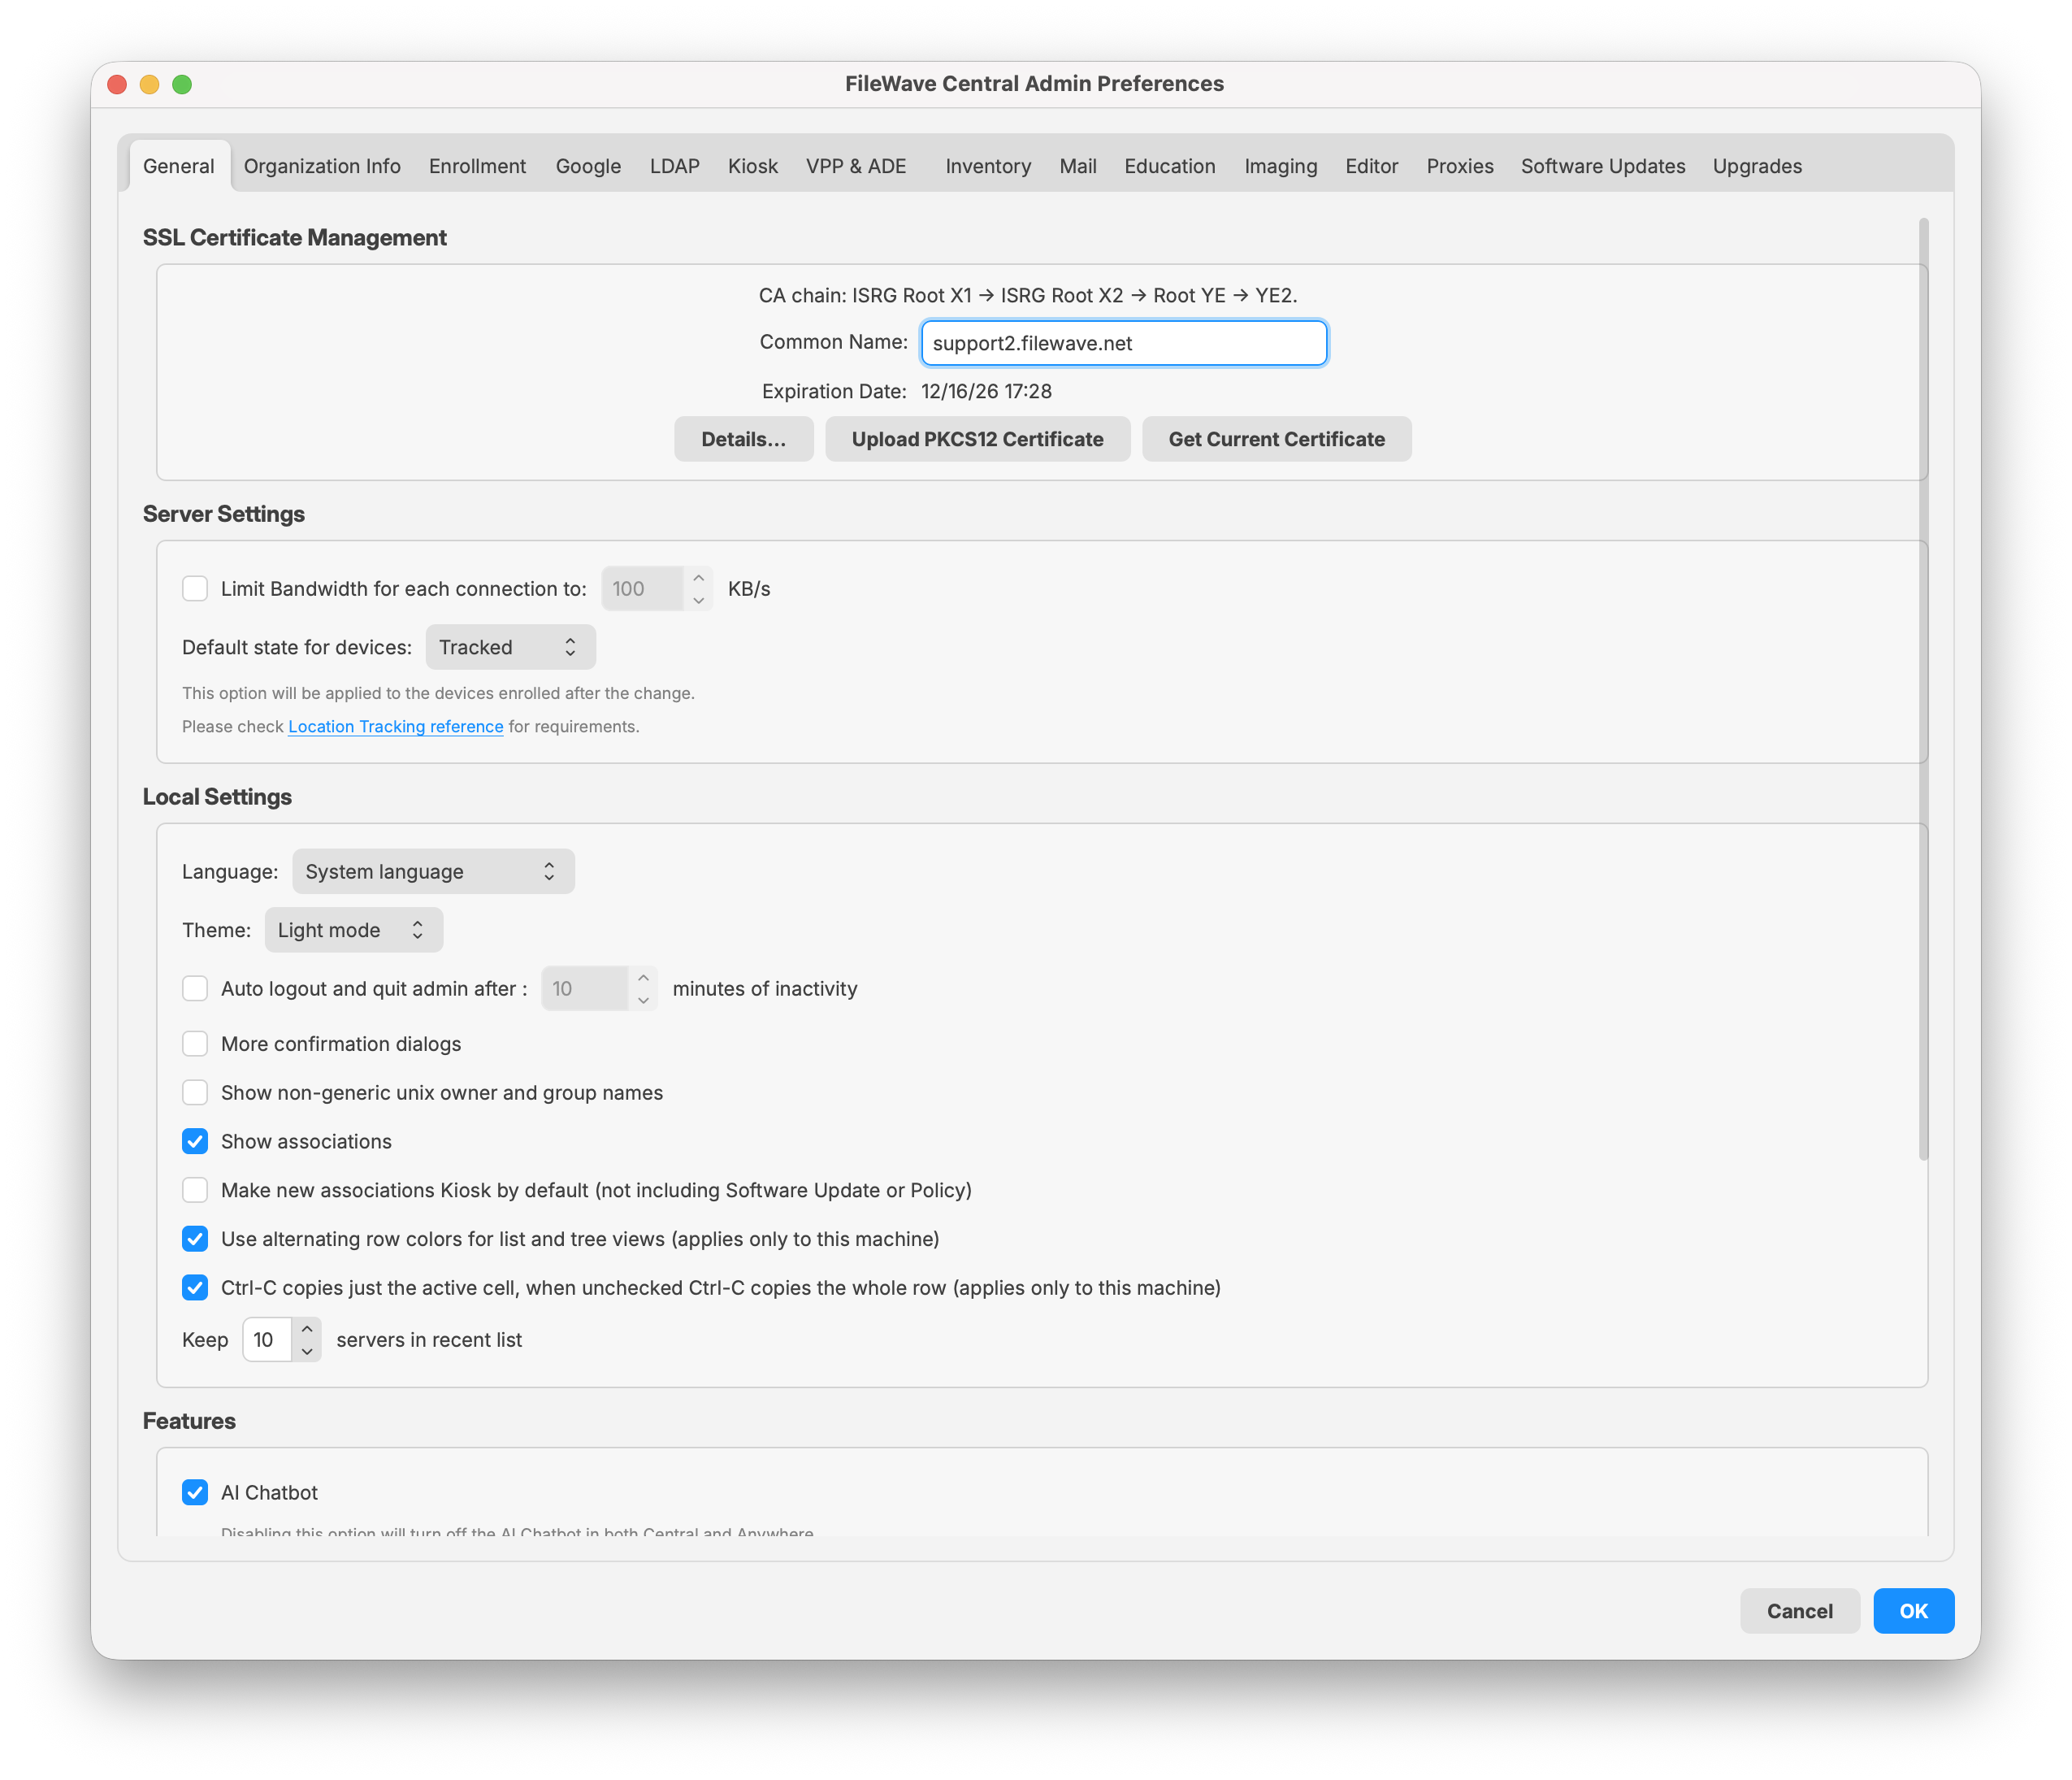The width and height of the screenshot is (2072, 1780).
Task: Click the vertical scrollbar of preferences pane
Action: click(1923, 688)
